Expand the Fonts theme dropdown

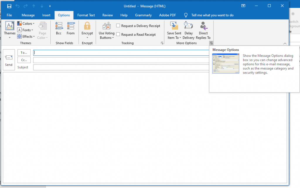click(x=25, y=30)
